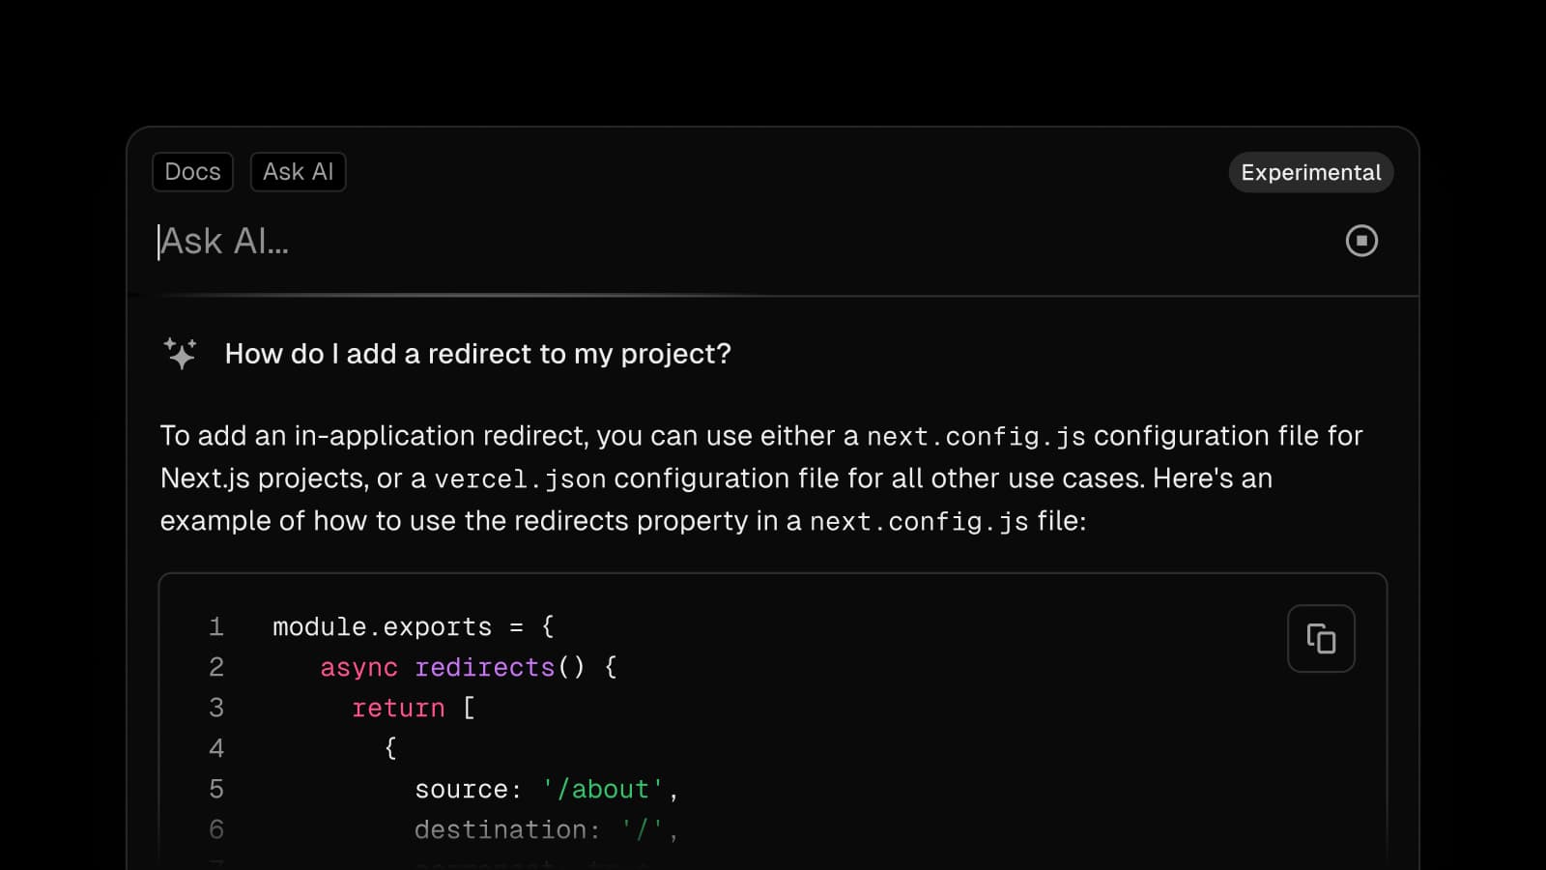Click line number 1 in the code block
The width and height of the screenshot is (1546, 870).
click(x=216, y=627)
